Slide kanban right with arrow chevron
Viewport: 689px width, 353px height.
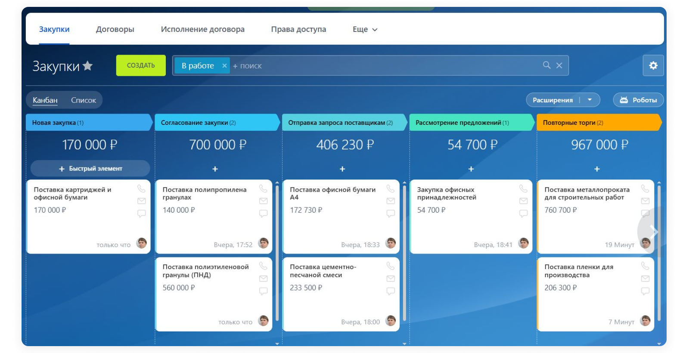click(x=654, y=232)
